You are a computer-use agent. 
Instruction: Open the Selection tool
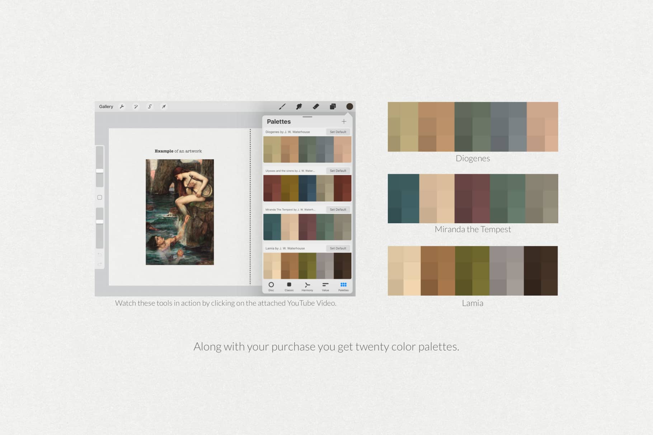(150, 106)
